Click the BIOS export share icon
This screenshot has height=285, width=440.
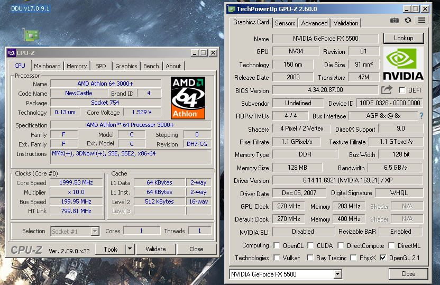(x=387, y=90)
